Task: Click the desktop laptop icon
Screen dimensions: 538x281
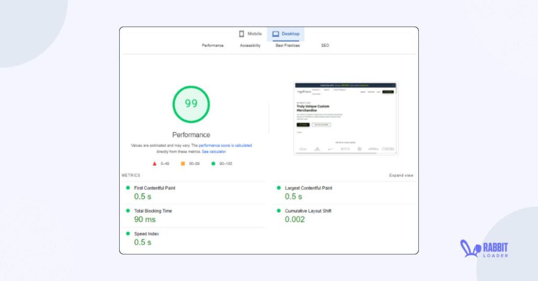Action: pos(275,34)
